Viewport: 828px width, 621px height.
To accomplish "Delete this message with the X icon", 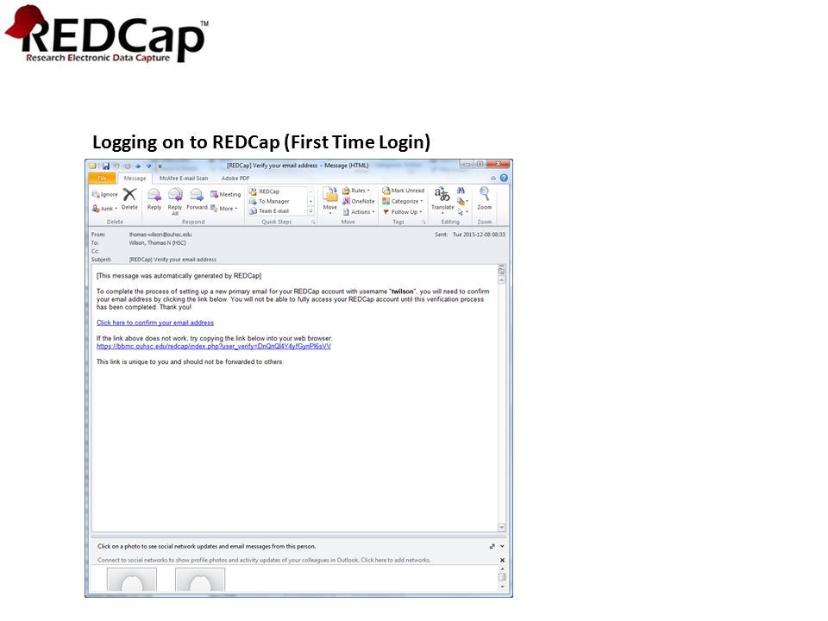I will 129,199.
